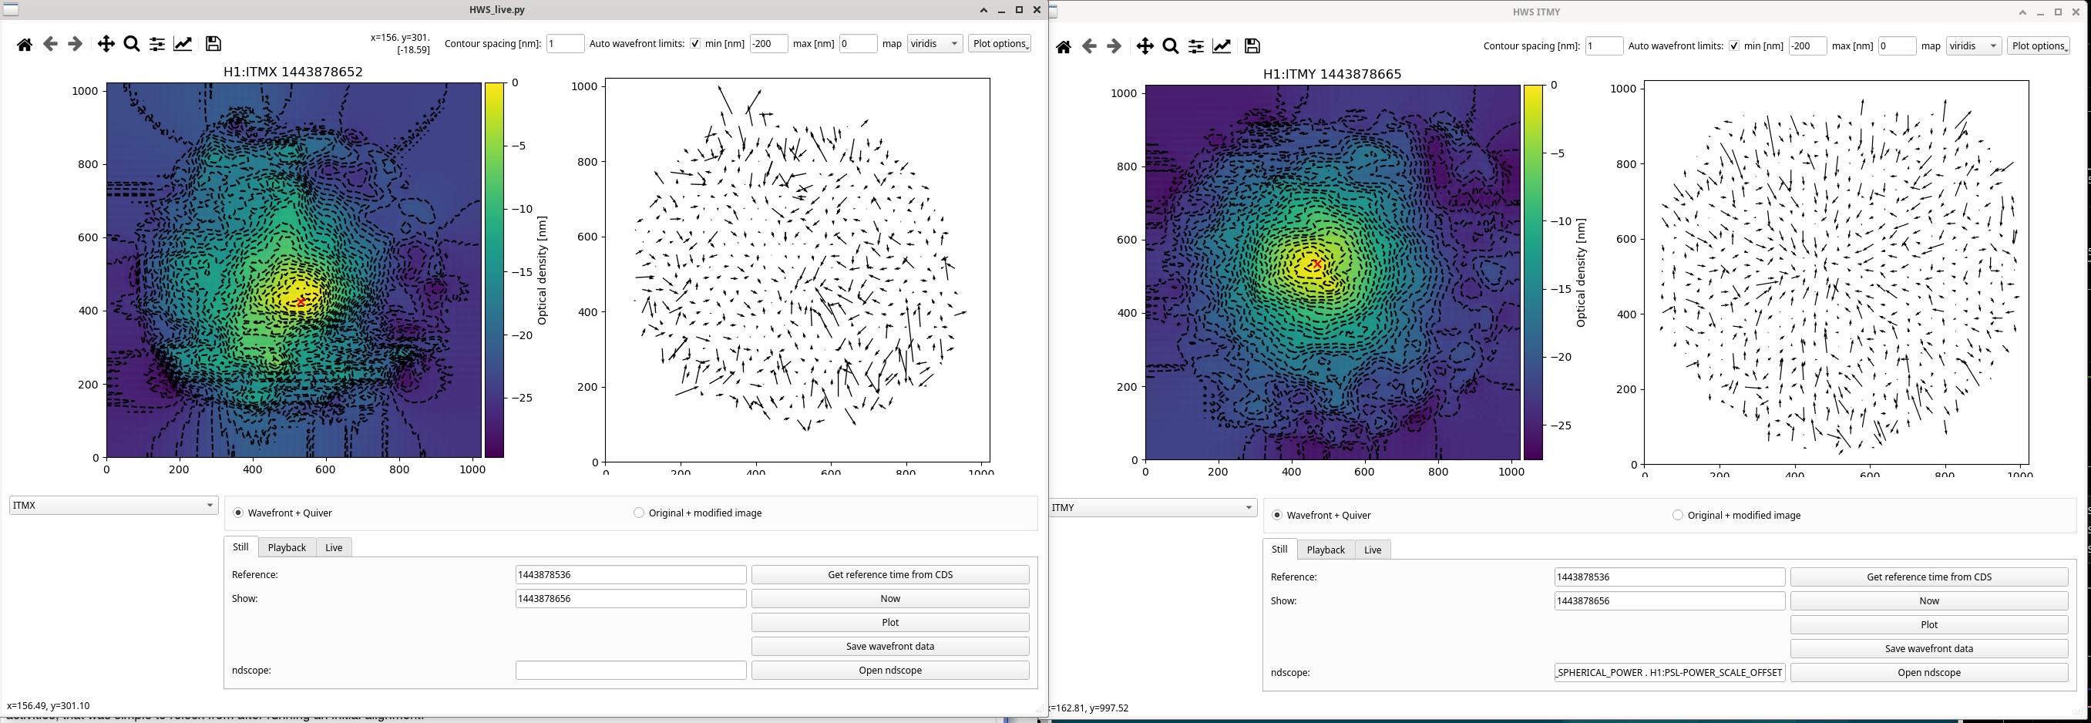Open Configure subplots in HWS_live.py toolbar
Viewport: 2091px width, 723px height.
[156, 45]
